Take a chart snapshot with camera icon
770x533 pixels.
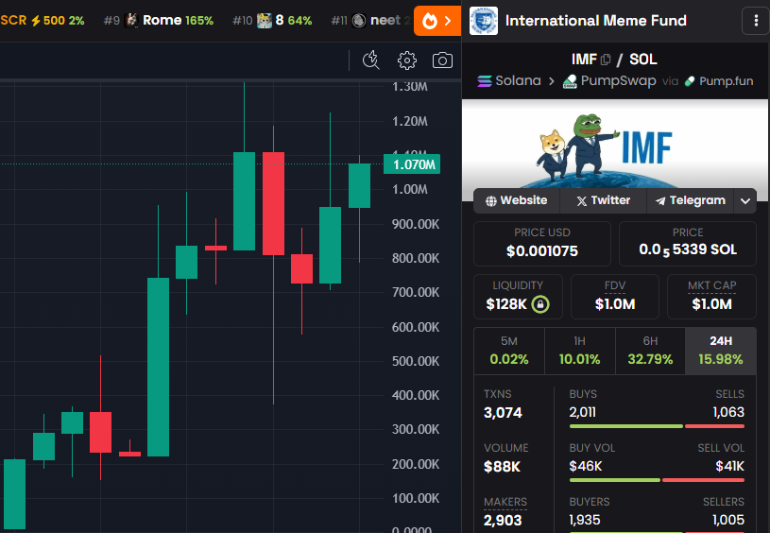442,60
